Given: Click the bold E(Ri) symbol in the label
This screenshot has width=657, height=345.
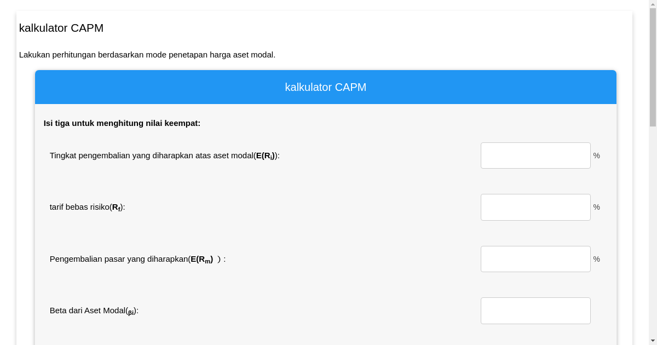Looking at the screenshot, I should (x=264, y=155).
